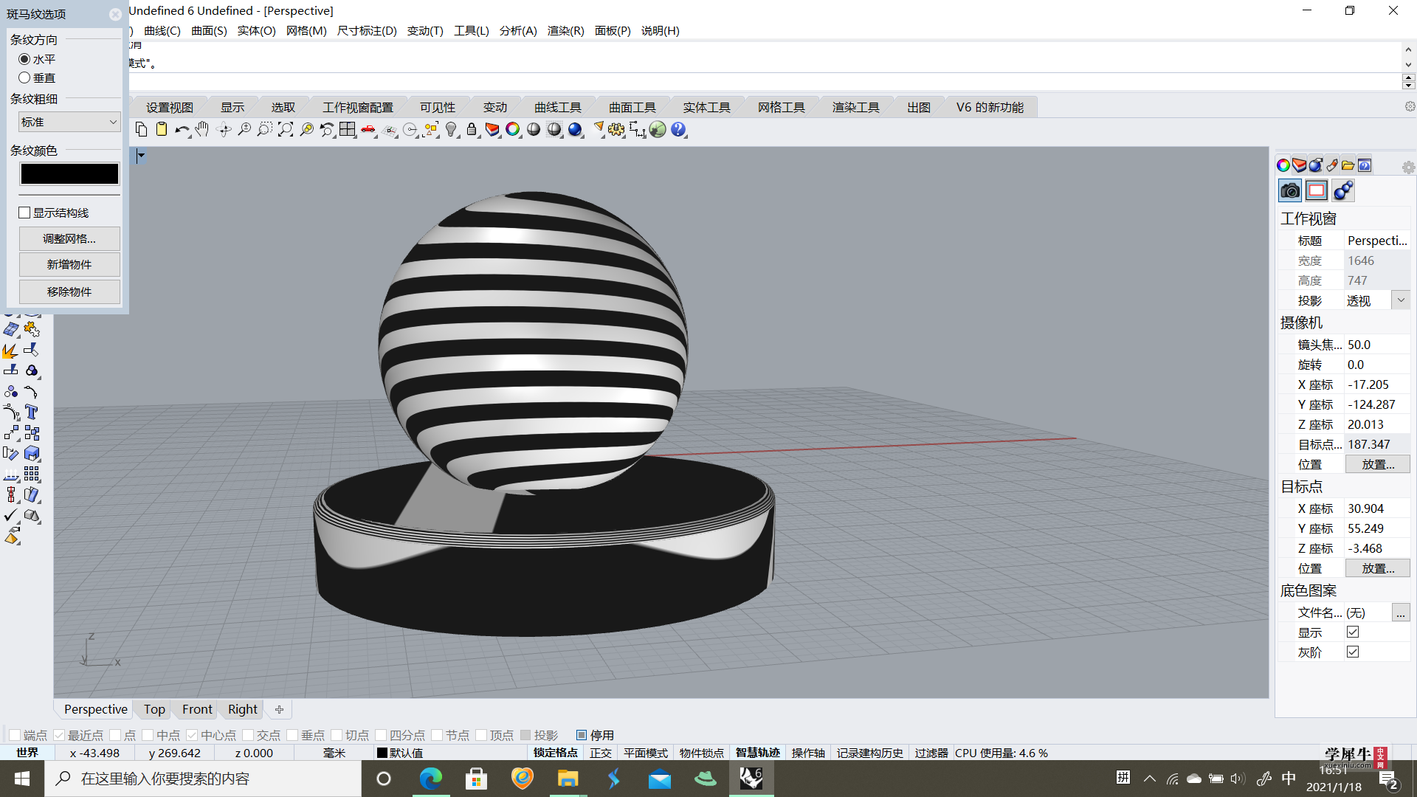
Task: Click the color wheel icon in toolbar
Action: pos(513,130)
